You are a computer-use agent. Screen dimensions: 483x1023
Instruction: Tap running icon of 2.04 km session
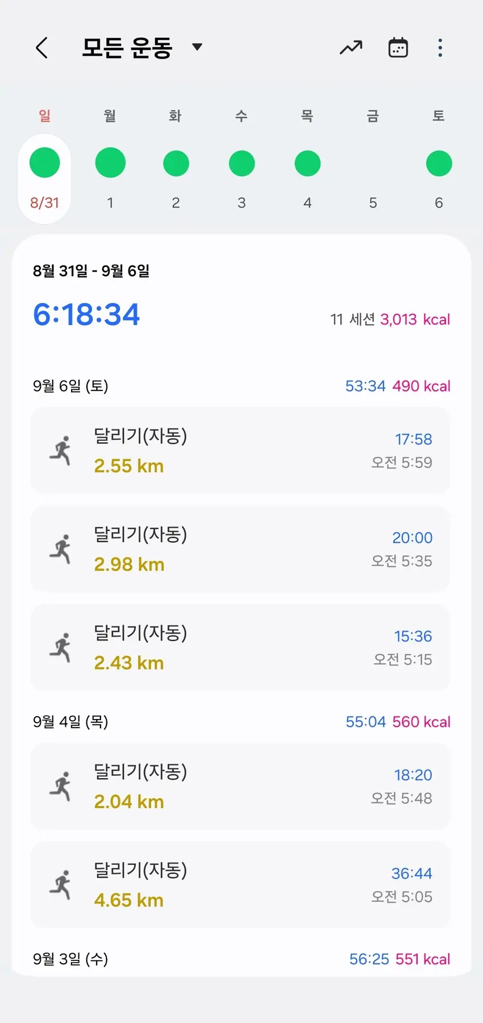tap(60, 787)
